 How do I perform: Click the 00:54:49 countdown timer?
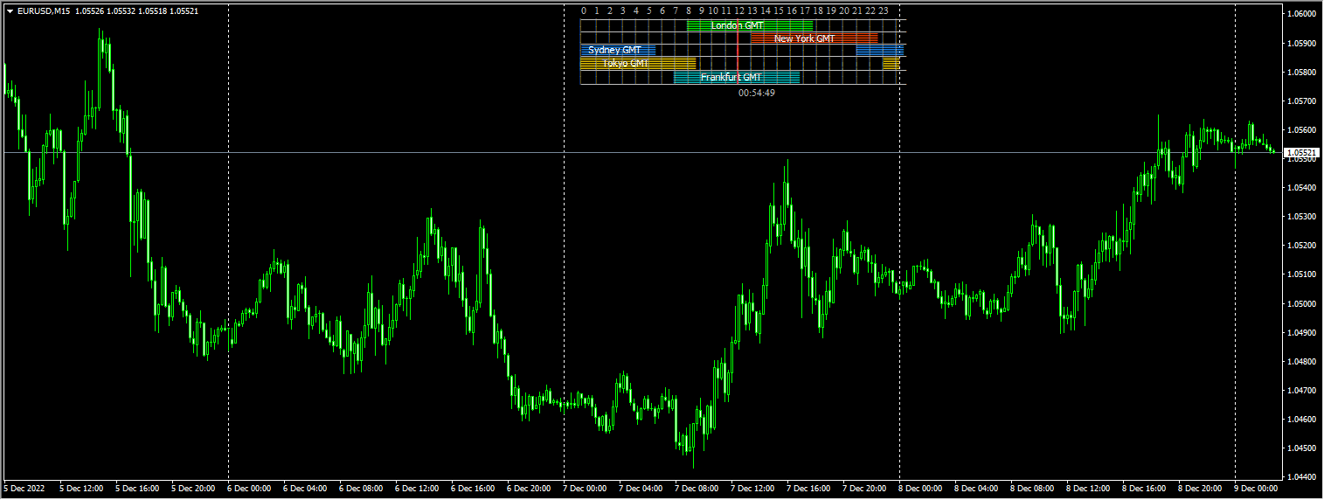pyautogui.click(x=756, y=93)
